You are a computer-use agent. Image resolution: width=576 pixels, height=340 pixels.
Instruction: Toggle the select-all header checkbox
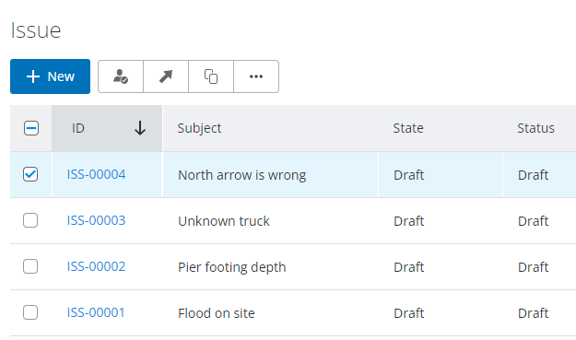(31, 128)
